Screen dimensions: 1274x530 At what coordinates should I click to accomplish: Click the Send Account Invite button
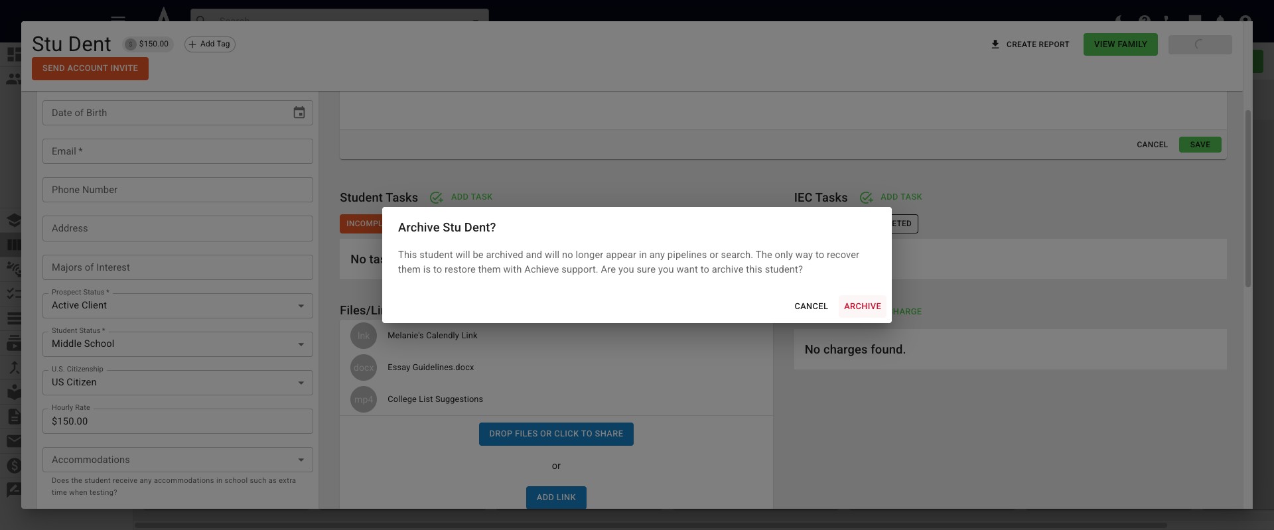90,68
